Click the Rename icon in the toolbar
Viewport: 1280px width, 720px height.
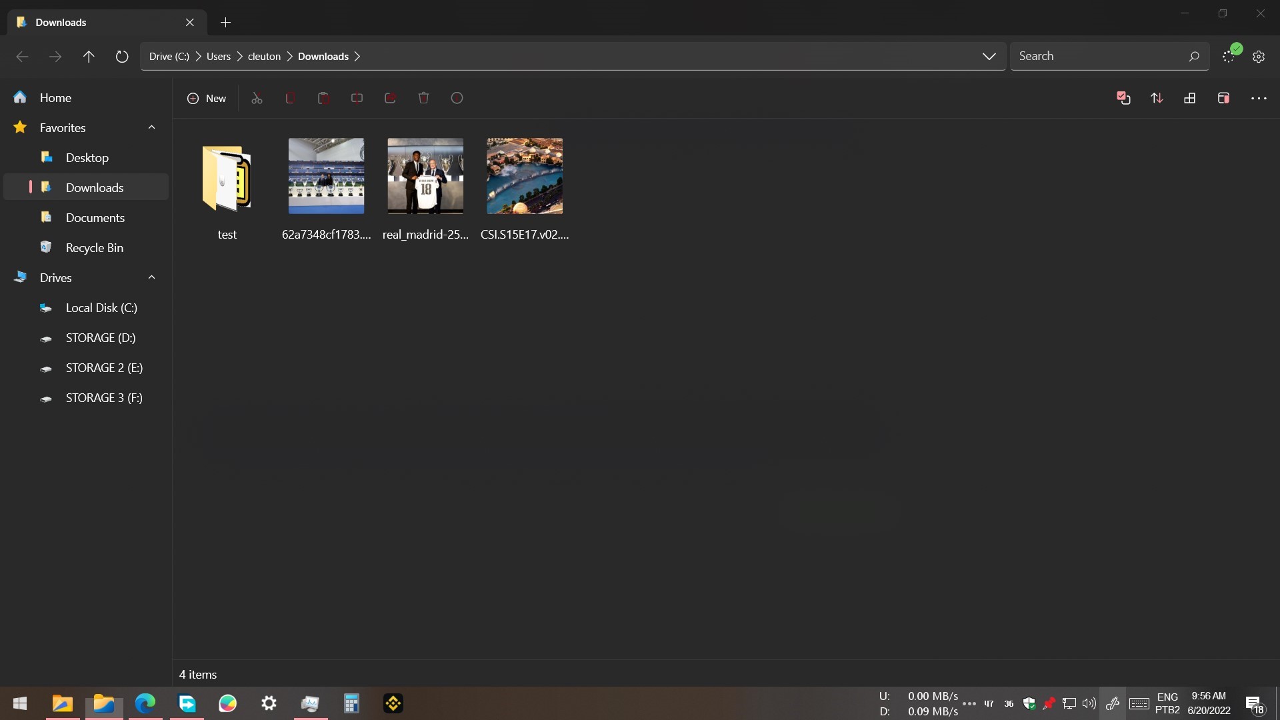pos(357,98)
